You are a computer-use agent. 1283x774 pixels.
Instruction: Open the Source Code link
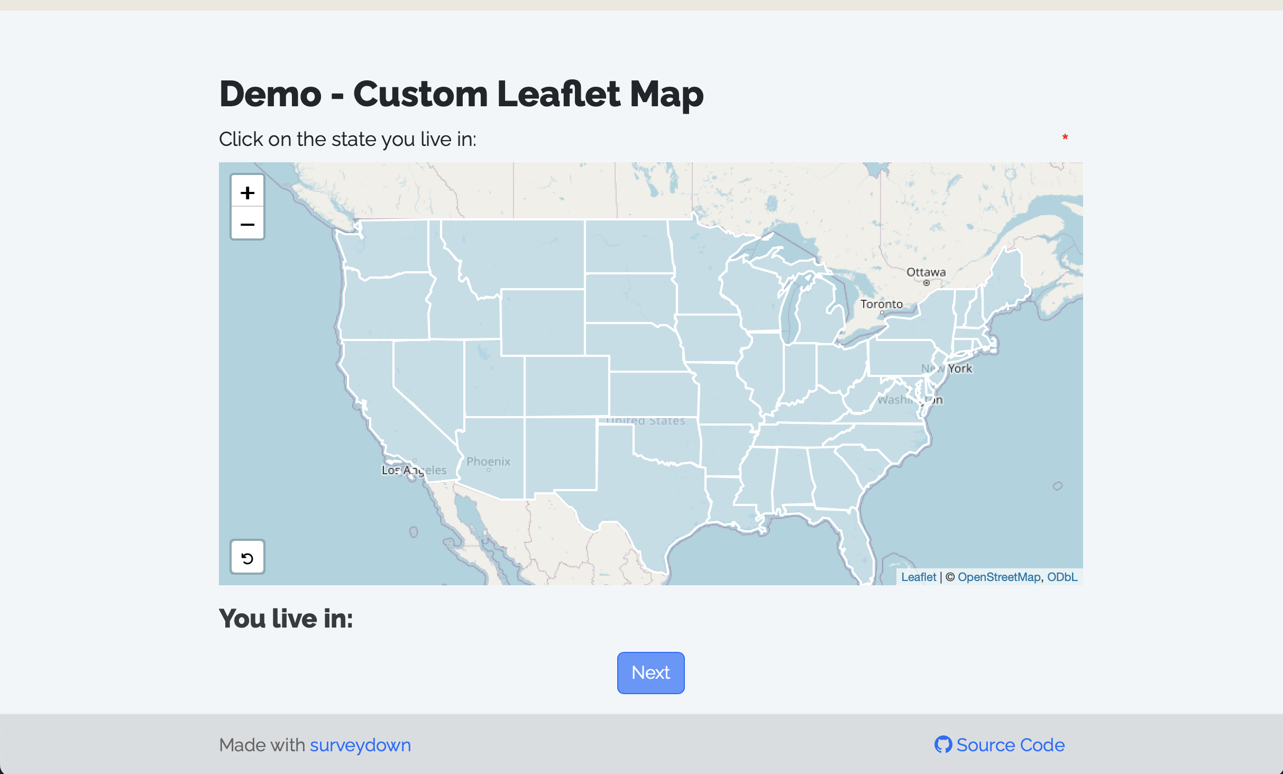pos(1010,744)
